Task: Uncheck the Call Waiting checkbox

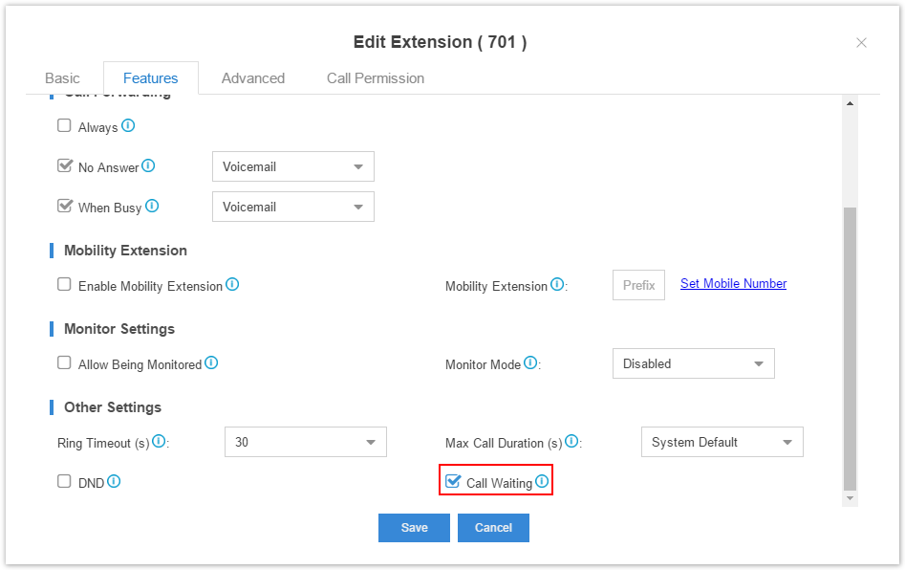Action: click(453, 480)
